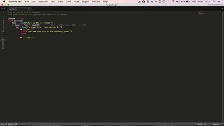The height and width of the screenshot is (126, 224).
Task: Open the Find menu
Action: pyautogui.click(x=53, y=1)
